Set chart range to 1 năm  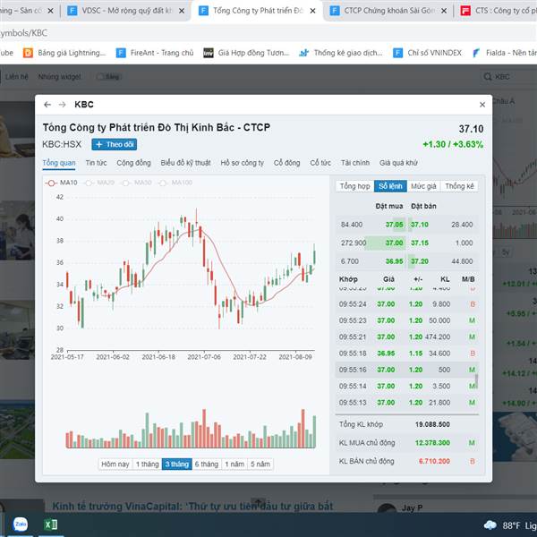coord(234,465)
